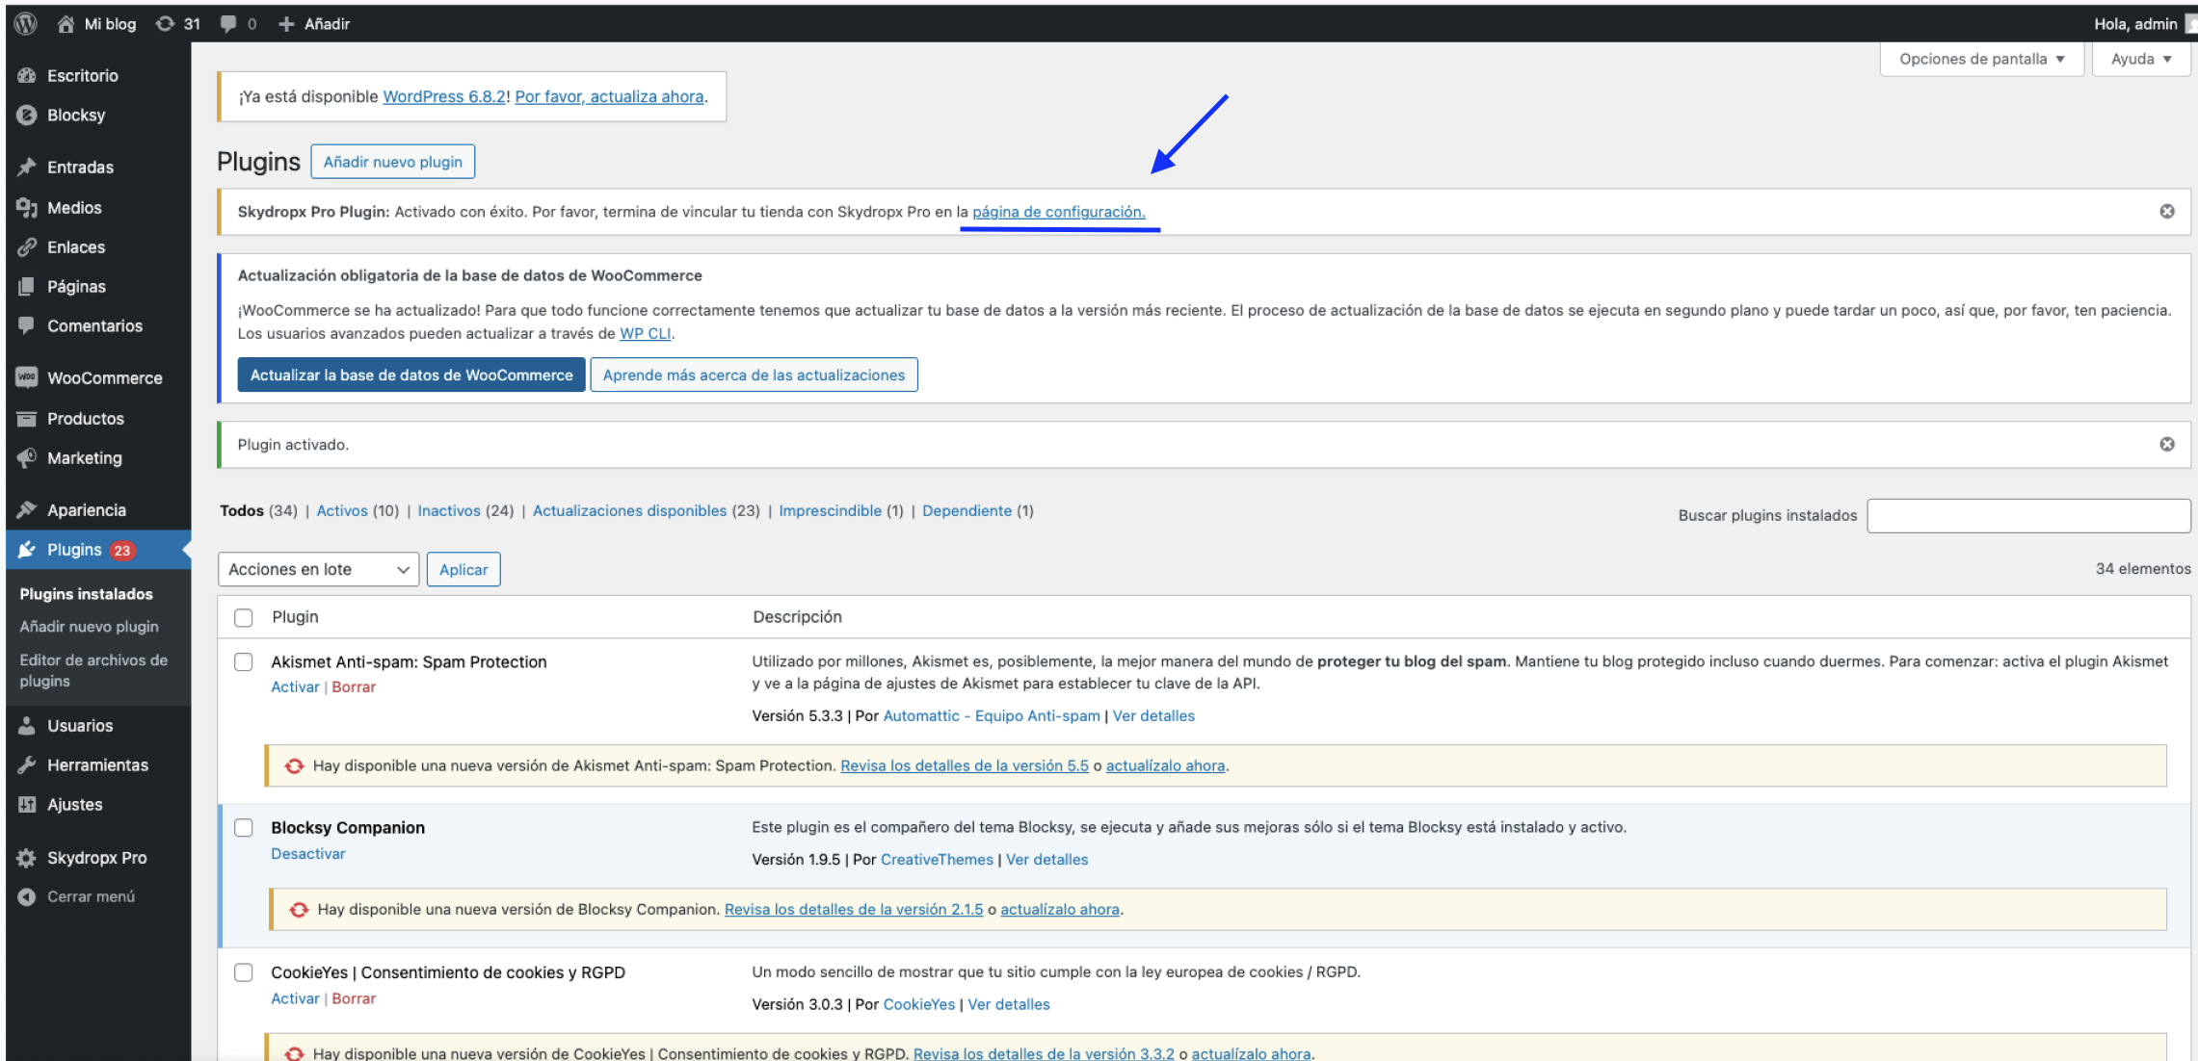Dismiss the Plugin activado notice
This screenshot has width=2198, height=1061.
tap(2167, 444)
